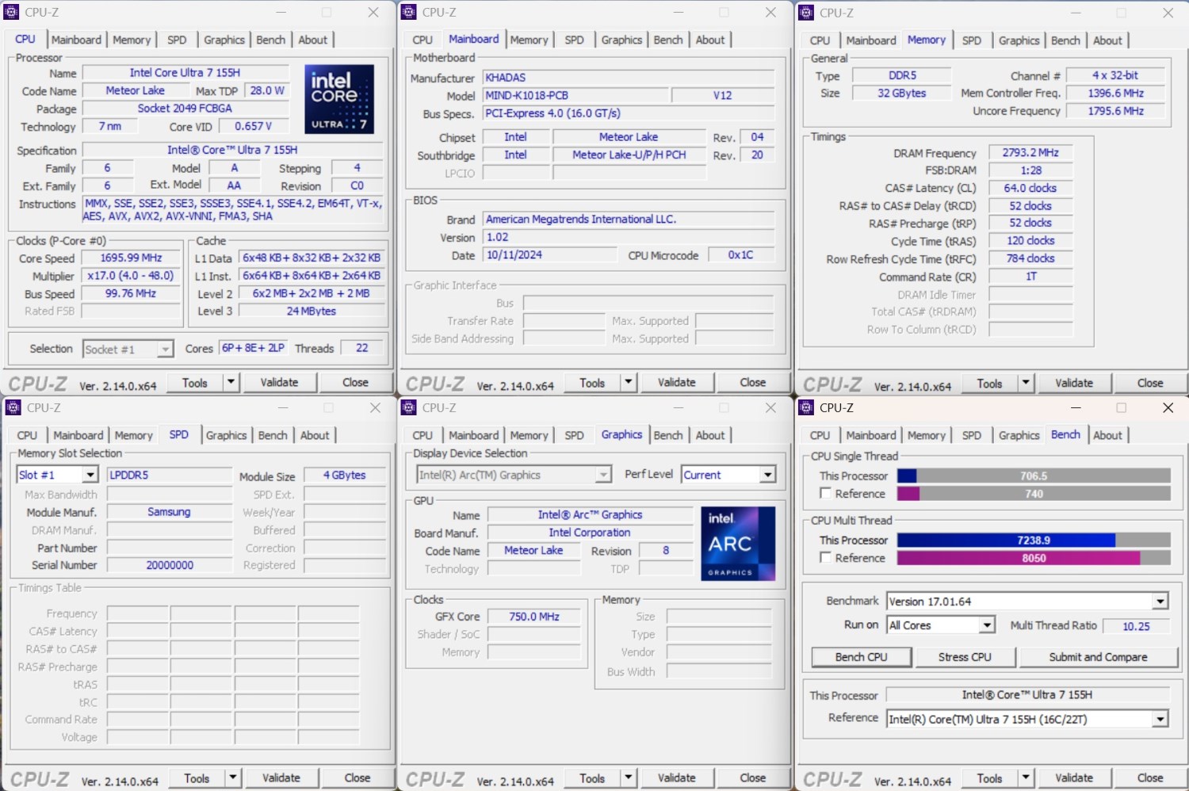This screenshot has width=1189, height=791.
Task: Click the Intel Core Ultra 7 logo
Action: tap(338, 99)
